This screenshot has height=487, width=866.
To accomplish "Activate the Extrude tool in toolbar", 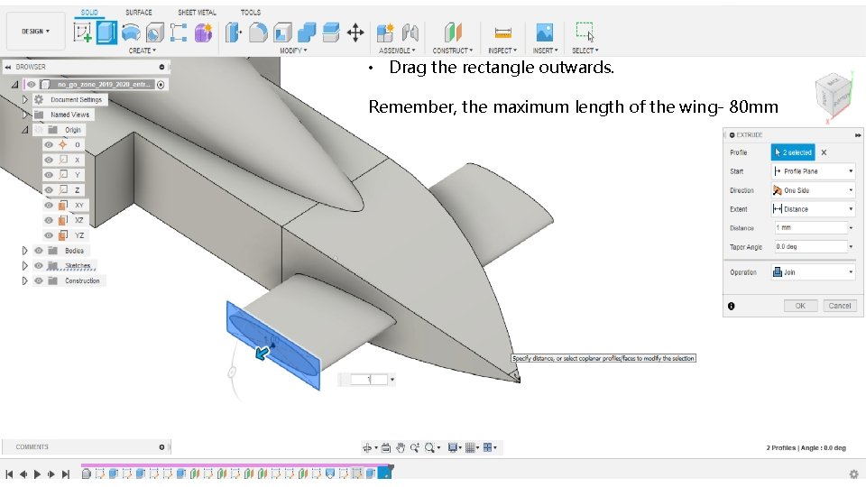I will click(106, 32).
